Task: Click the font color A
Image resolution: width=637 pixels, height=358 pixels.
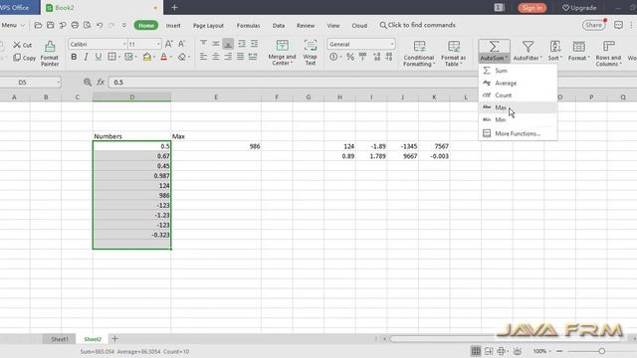Action: tap(163, 57)
